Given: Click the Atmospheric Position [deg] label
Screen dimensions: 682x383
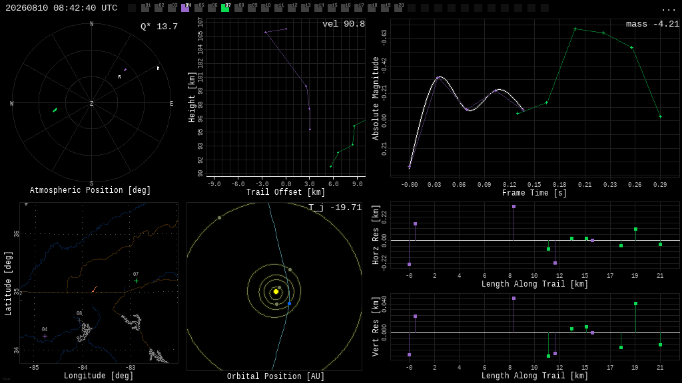Looking at the screenshot, I should [x=90, y=190].
